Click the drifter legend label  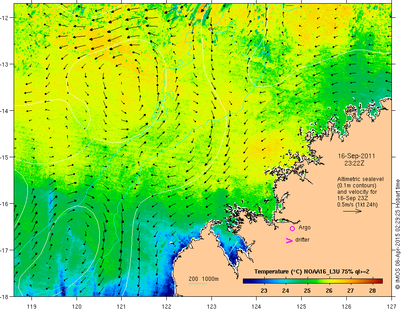click(x=302, y=240)
